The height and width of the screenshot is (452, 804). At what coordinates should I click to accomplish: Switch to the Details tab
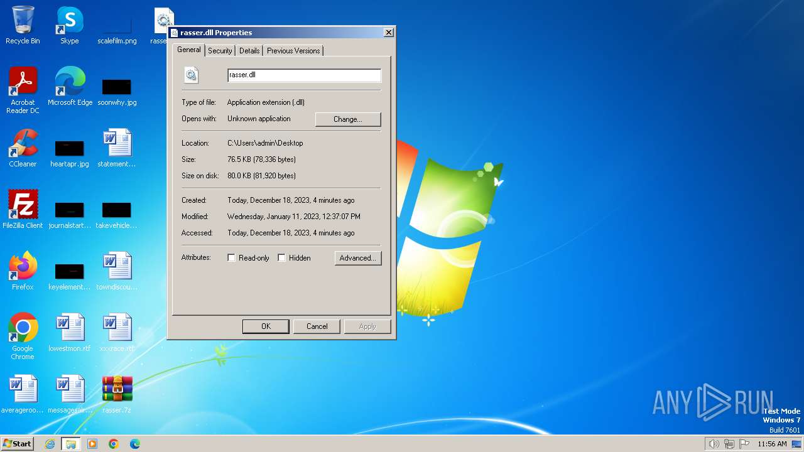pyautogui.click(x=249, y=51)
